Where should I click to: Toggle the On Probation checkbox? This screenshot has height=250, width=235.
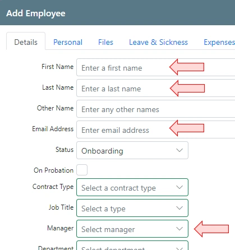pos(82,170)
